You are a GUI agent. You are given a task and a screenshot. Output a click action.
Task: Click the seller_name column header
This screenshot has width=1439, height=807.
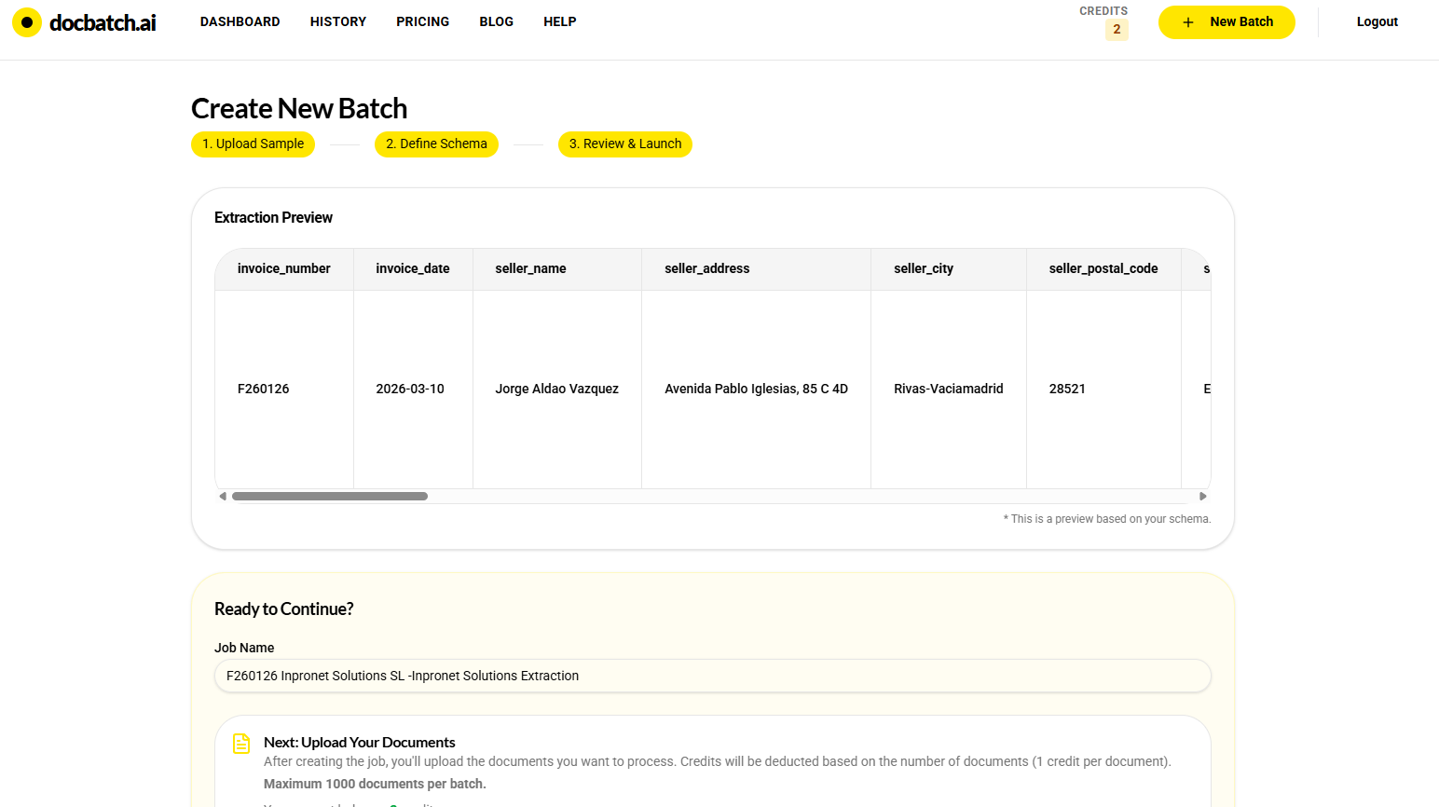557,269
